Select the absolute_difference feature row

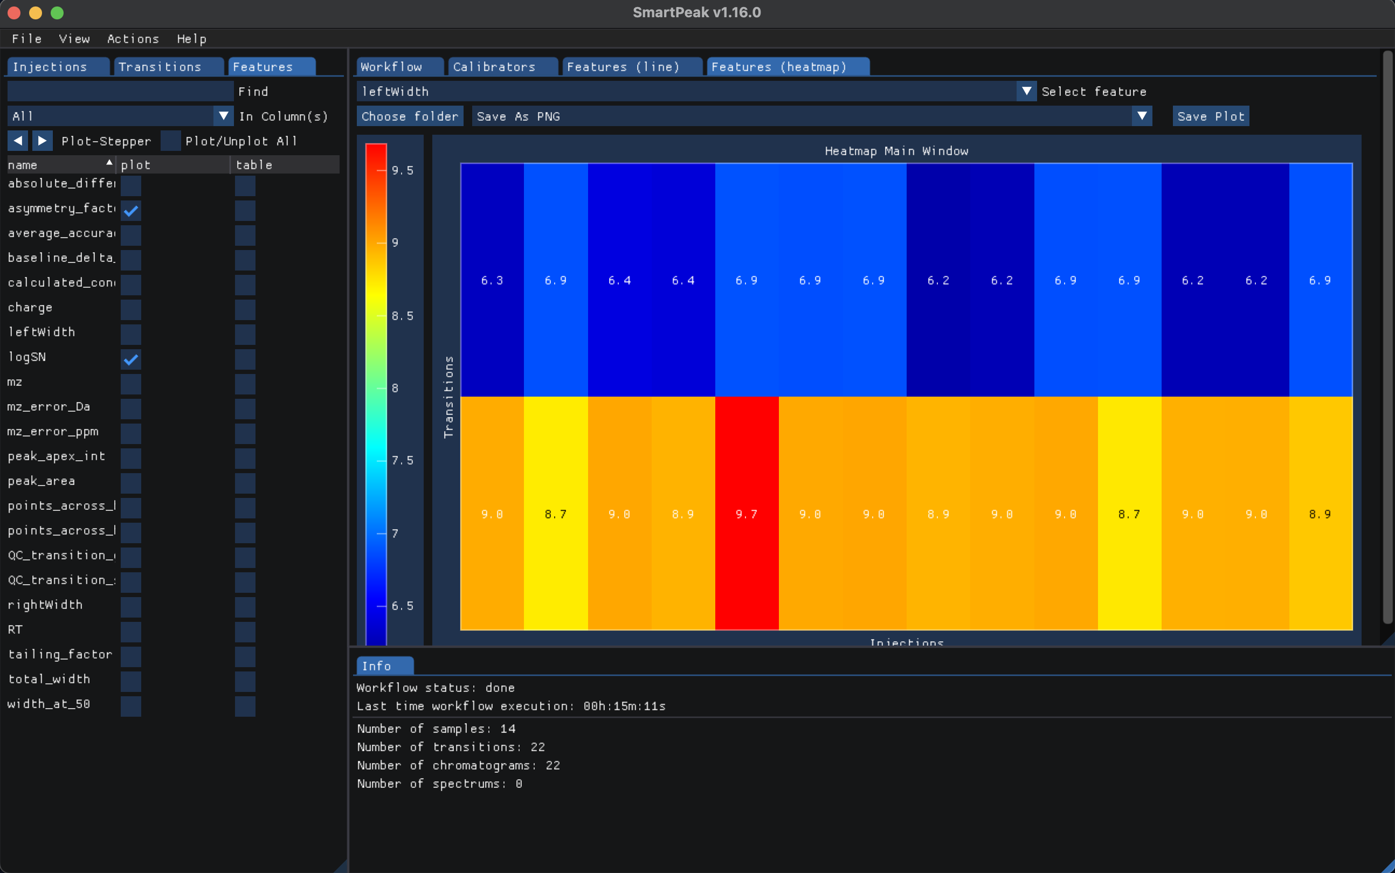pos(62,184)
